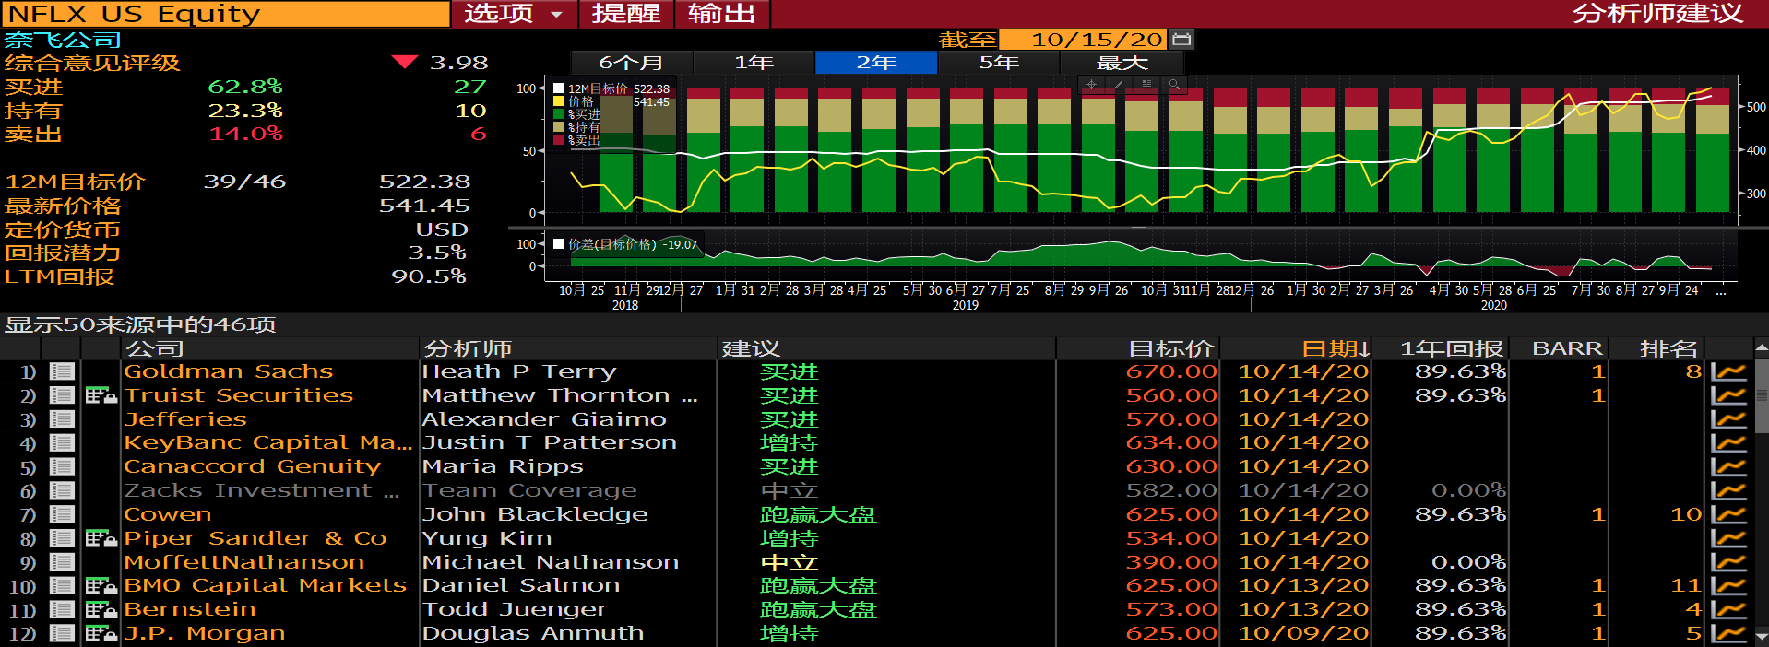Select analyst Michael Nathanson
1769x647 pixels.
point(551,562)
